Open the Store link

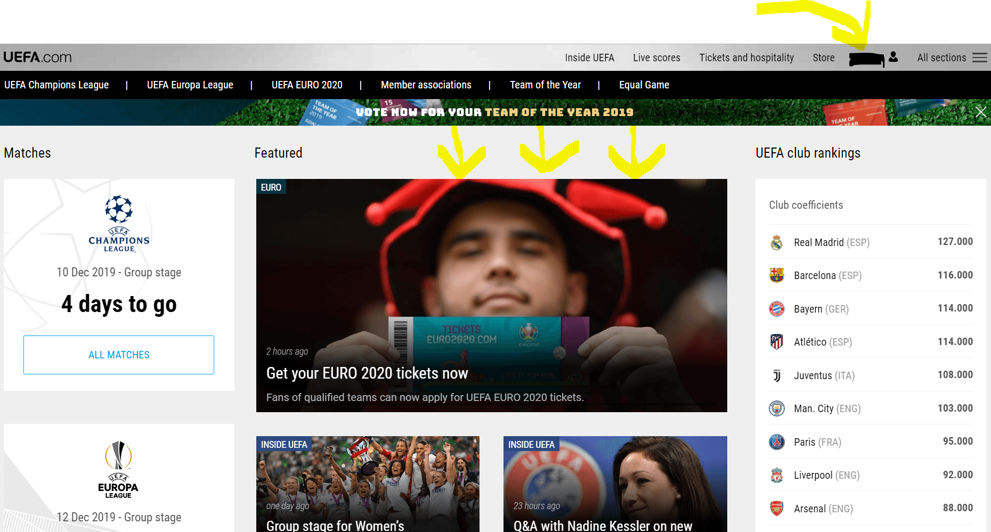(823, 58)
